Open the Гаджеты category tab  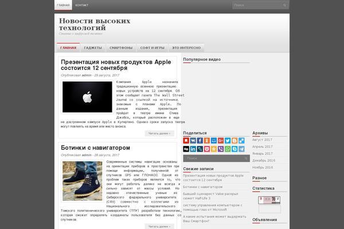point(93,48)
